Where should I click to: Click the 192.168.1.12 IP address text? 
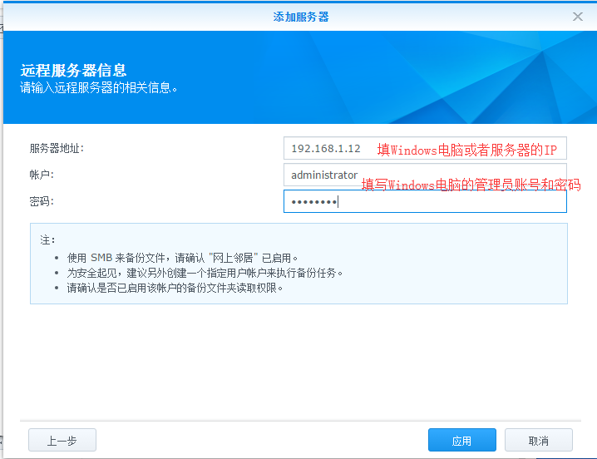[x=325, y=148]
